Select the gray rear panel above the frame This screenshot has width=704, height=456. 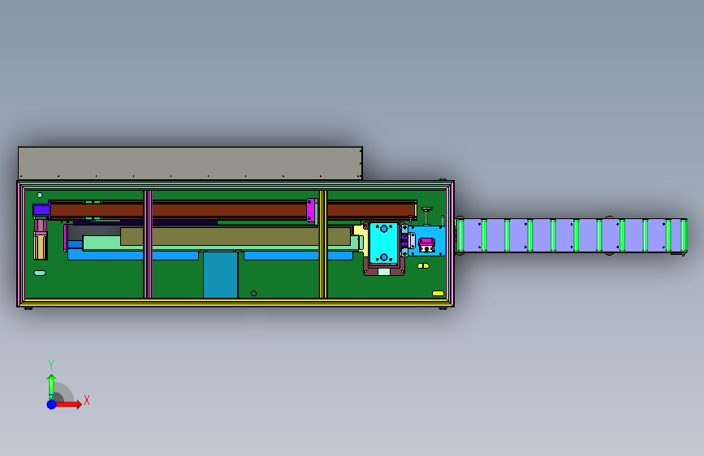point(190,163)
